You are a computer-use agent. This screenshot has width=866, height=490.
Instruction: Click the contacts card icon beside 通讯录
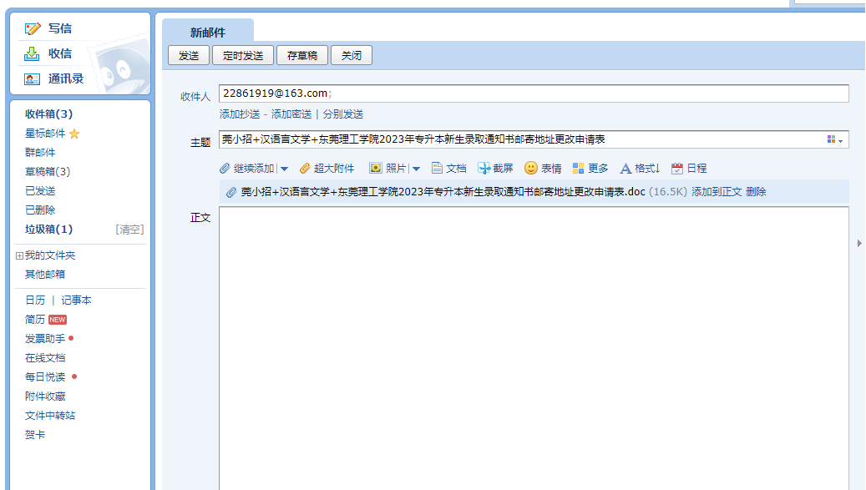32,79
